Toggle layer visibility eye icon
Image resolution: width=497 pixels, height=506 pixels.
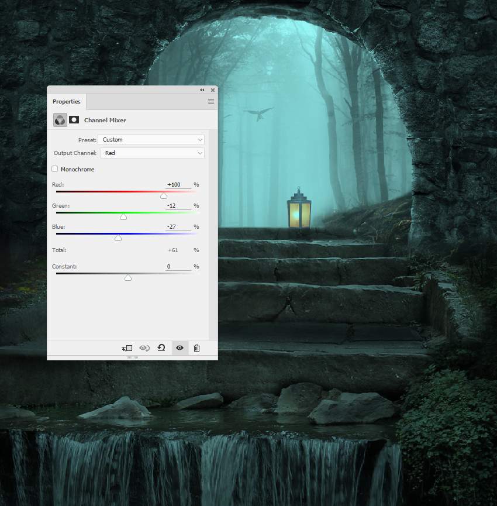click(180, 348)
